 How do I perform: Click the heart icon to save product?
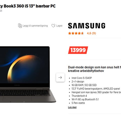[x=53, y=26]
